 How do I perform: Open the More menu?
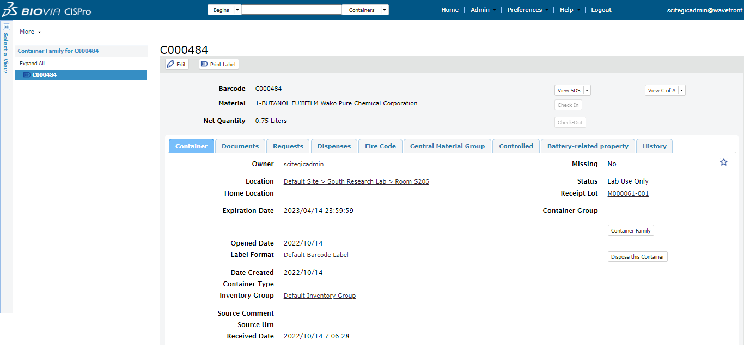coord(30,32)
